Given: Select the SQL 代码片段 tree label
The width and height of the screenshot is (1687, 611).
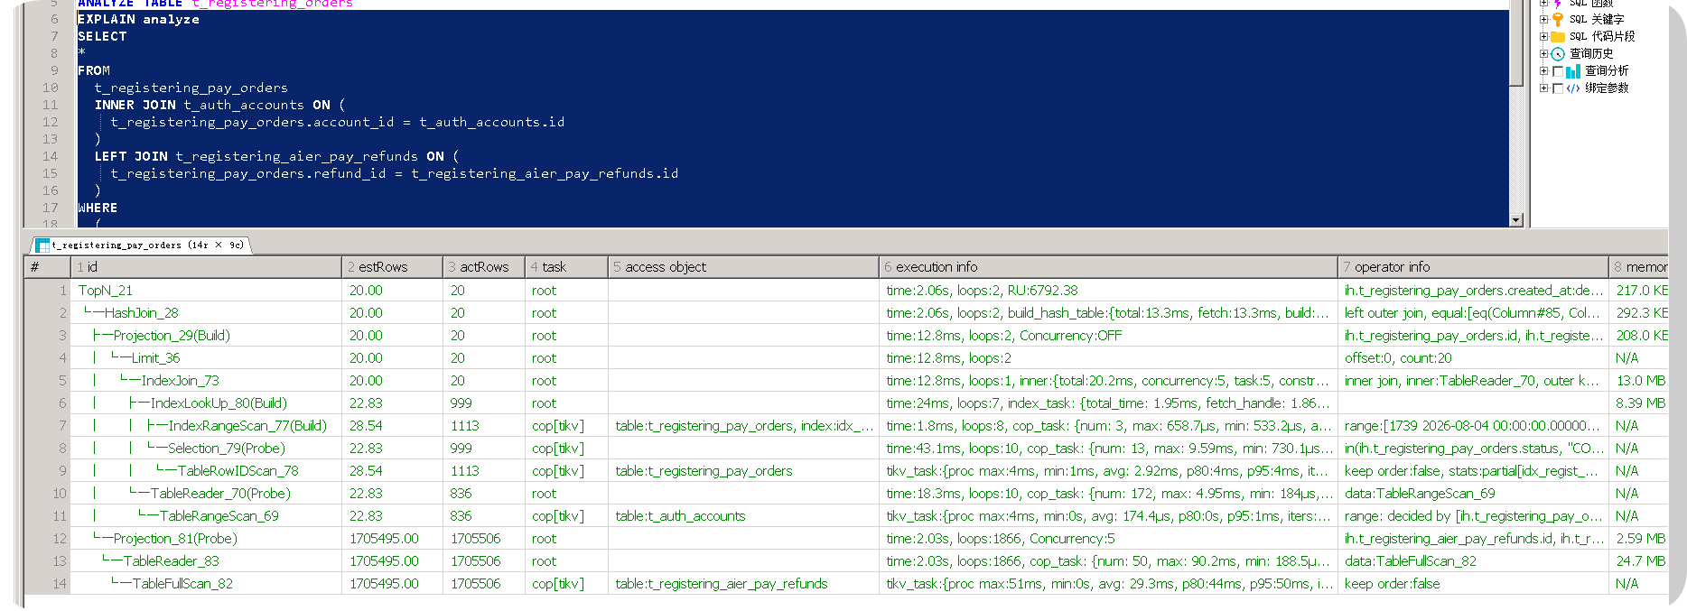Looking at the screenshot, I should pyautogui.click(x=1602, y=37).
